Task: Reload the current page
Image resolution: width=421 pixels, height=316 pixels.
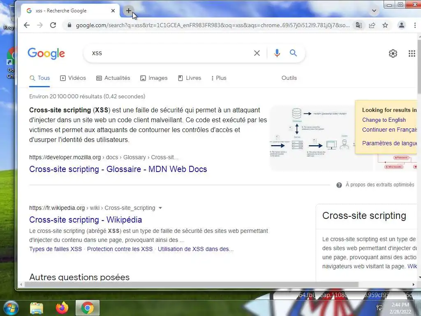Action: (x=53, y=25)
